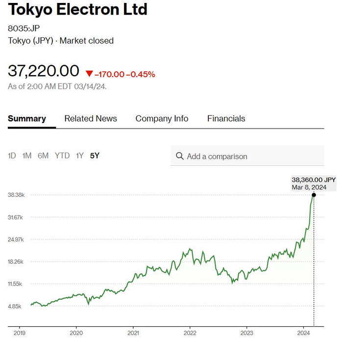The width and height of the screenshot is (343, 342).
Task: Switch chart to YTD range
Action: click(x=62, y=156)
